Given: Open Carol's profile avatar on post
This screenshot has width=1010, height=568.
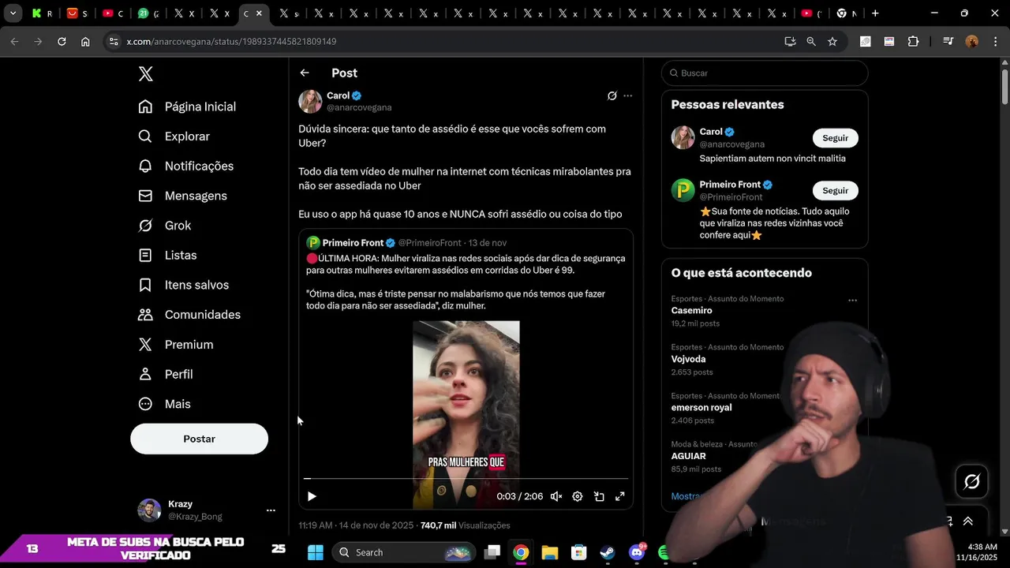Looking at the screenshot, I should tap(310, 101).
